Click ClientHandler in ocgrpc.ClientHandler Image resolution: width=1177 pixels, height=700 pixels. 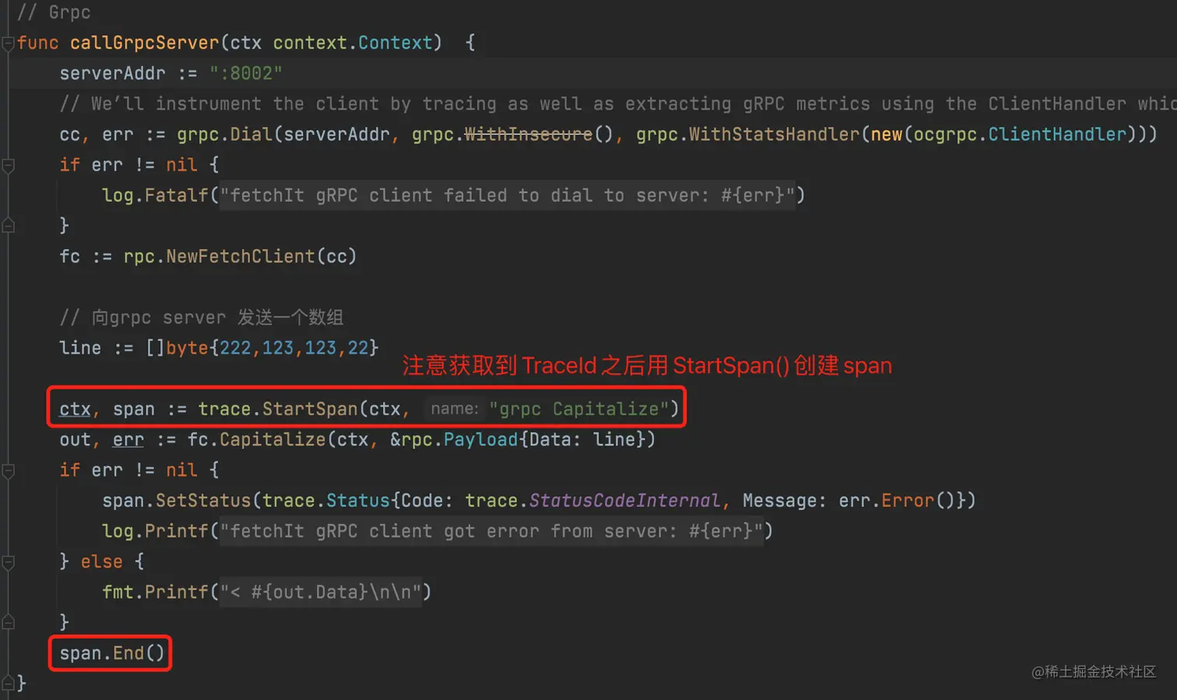click(x=1057, y=134)
